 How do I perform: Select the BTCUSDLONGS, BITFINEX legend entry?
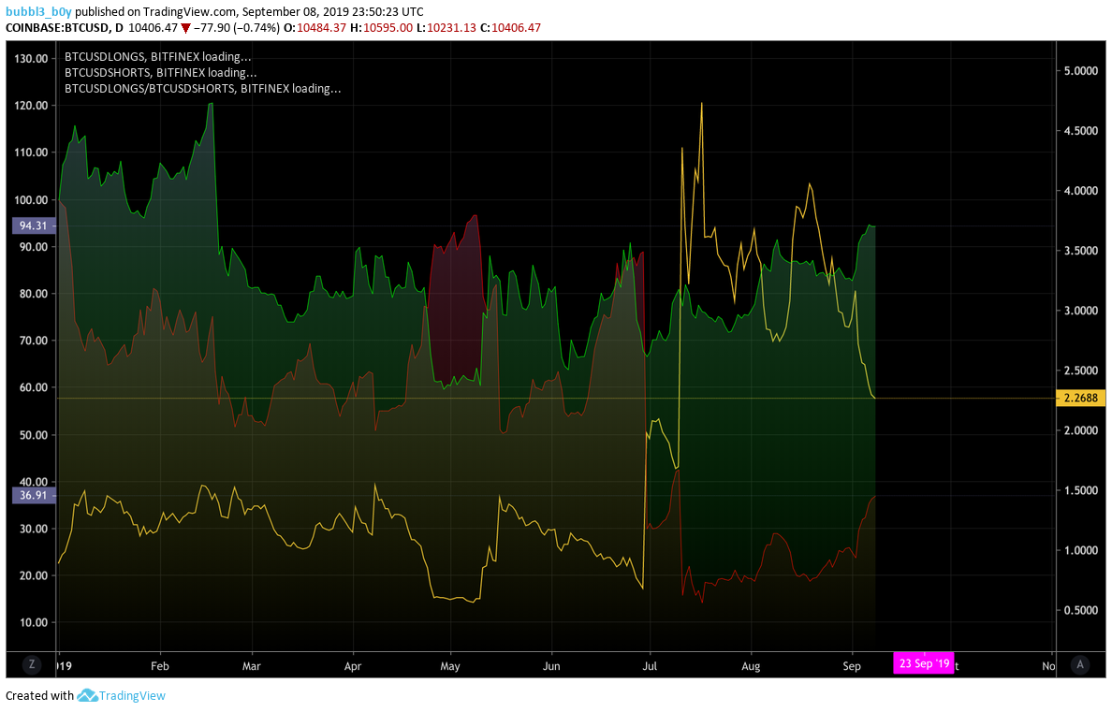click(x=157, y=57)
